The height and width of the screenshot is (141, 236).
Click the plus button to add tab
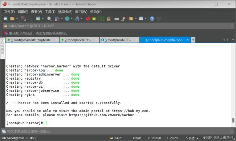pyautogui.click(x=193, y=40)
